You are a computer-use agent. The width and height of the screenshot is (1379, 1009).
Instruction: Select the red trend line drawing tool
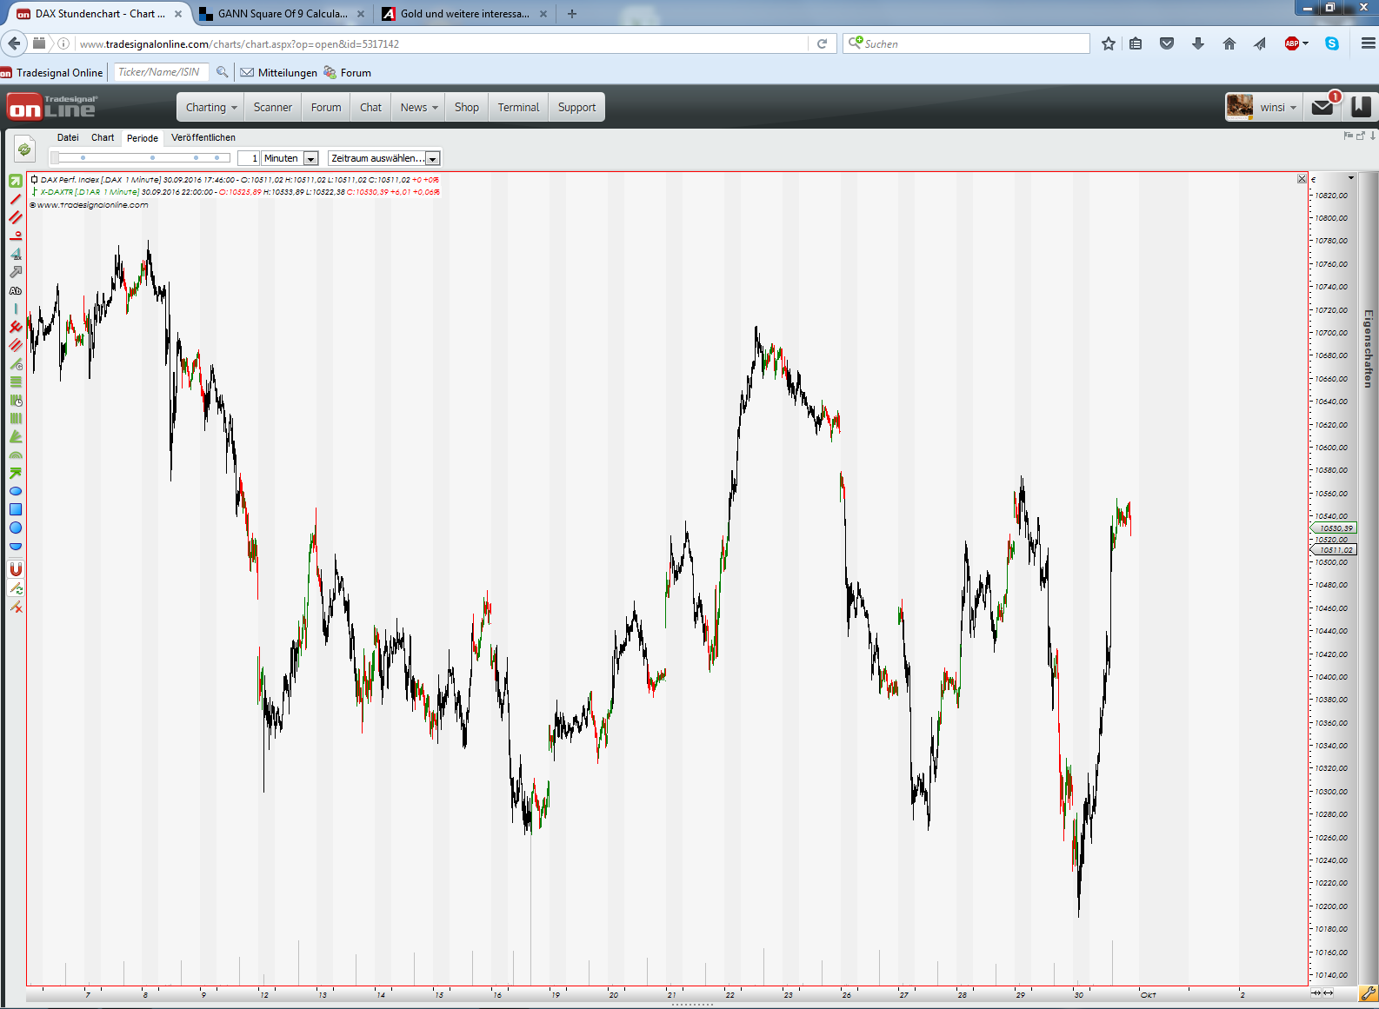point(16,199)
